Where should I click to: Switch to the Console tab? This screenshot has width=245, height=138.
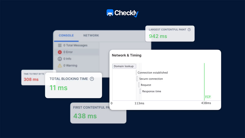66,35
